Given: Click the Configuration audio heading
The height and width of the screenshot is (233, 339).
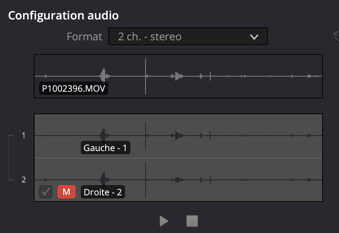Looking at the screenshot, I should click(63, 16).
